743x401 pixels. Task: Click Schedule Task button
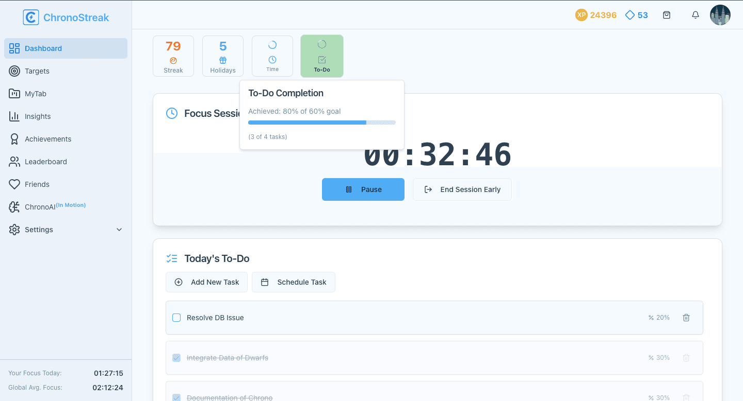click(294, 282)
